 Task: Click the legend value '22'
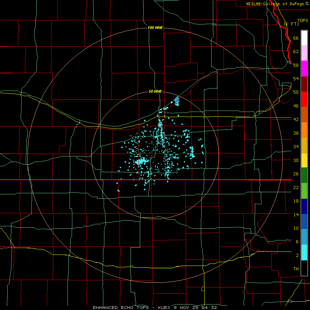tap(296, 187)
